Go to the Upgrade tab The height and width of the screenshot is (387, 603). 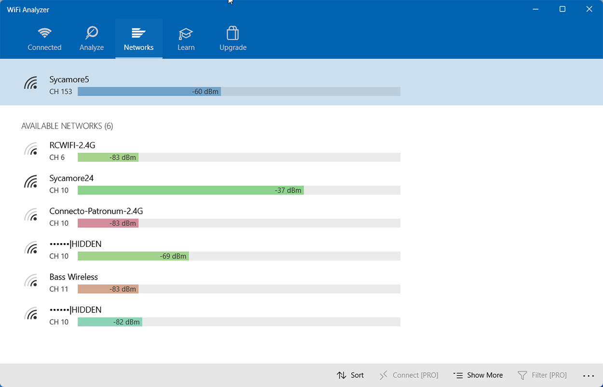coord(233,39)
